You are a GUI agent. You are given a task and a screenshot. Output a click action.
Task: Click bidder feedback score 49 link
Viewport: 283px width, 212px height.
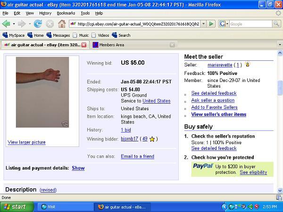point(145,139)
